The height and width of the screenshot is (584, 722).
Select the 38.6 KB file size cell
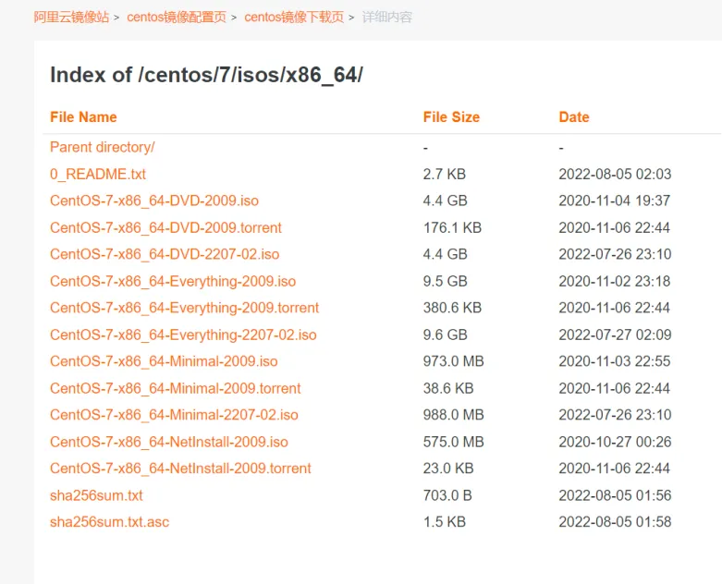coord(448,388)
